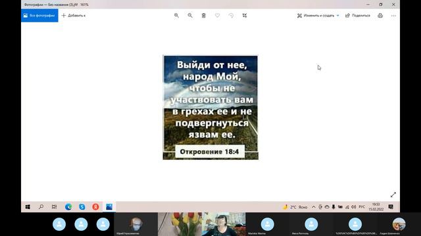
Task: Open Windows taskbar search
Action: point(41,207)
